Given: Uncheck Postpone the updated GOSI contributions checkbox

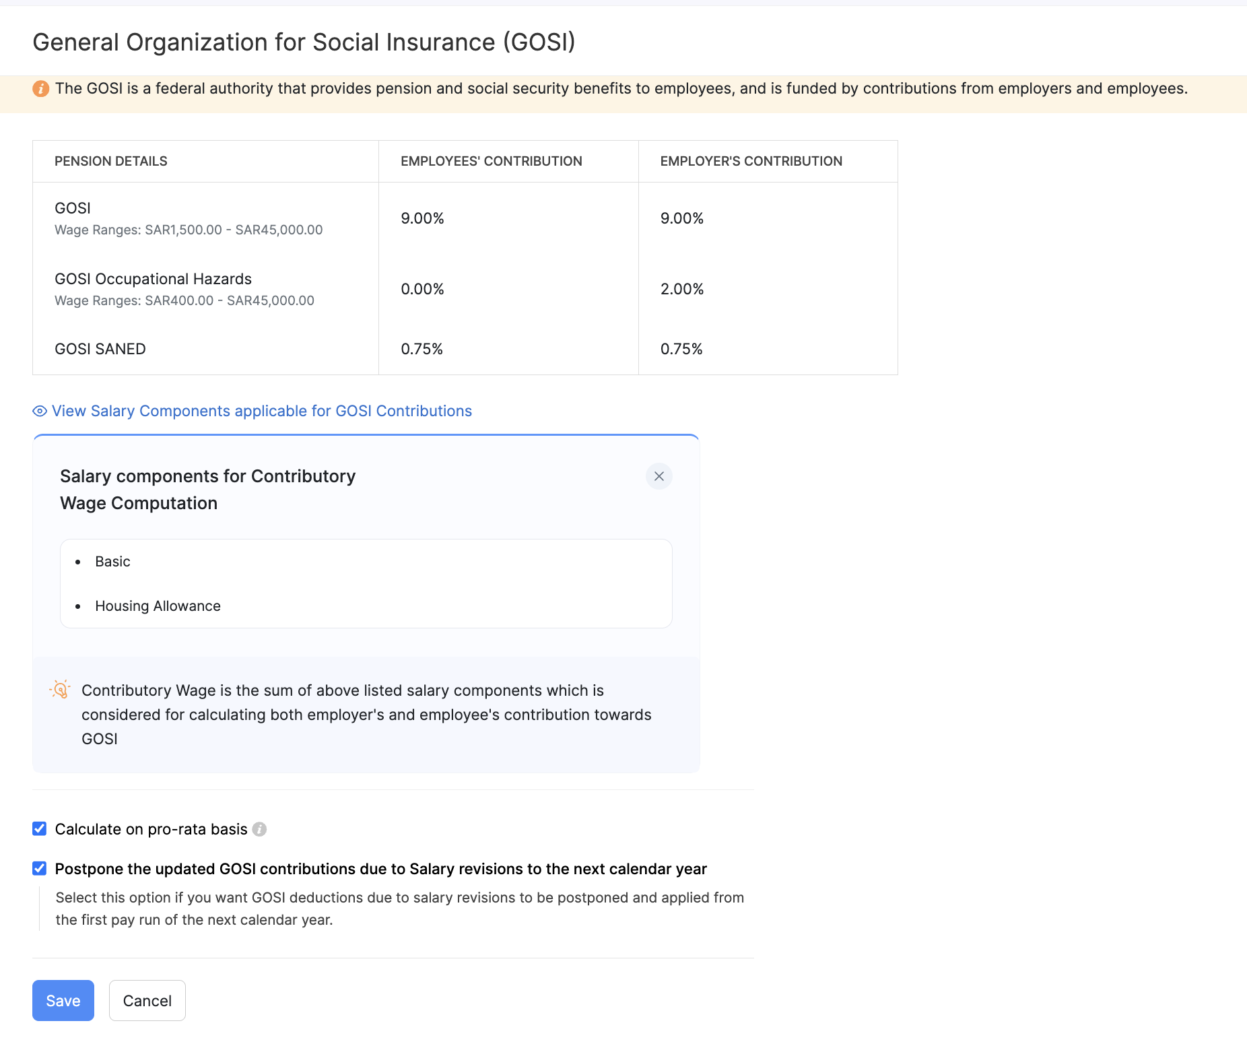Looking at the screenshot, I should pyautogui.click(x=40, y=868).
